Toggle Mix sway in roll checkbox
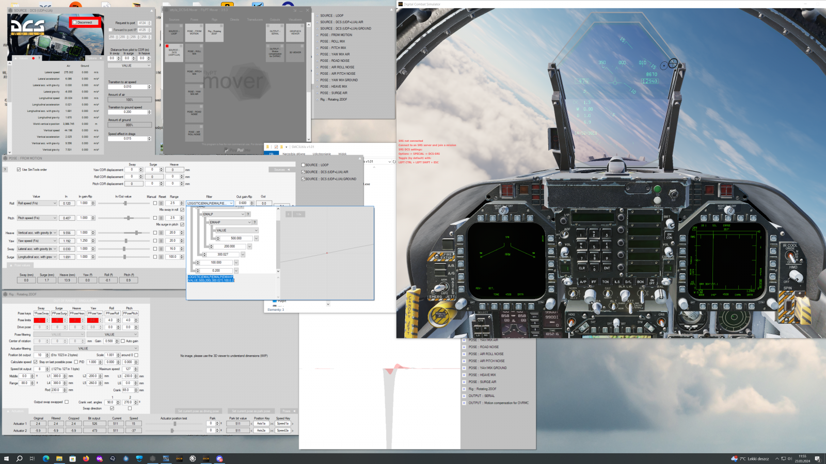Image resolution: width=826 pixels, height=464 pixels. pos(182,210)
